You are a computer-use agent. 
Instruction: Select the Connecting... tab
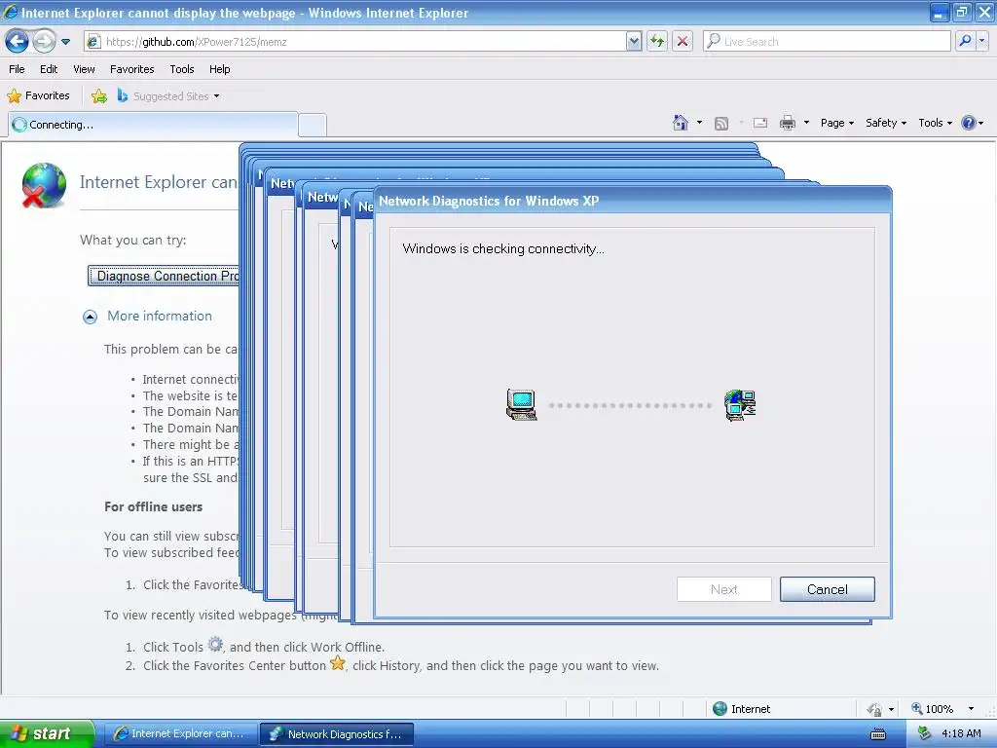(153, 125)
